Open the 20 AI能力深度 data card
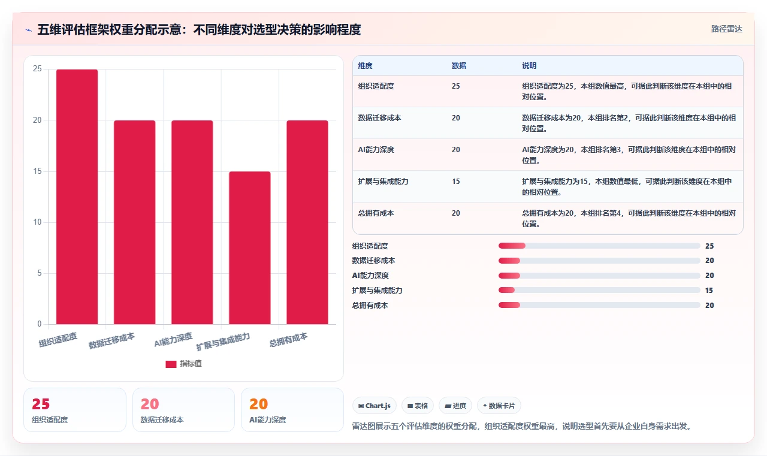The width and height of the screenshot is (767, 456). click(292, 410)
